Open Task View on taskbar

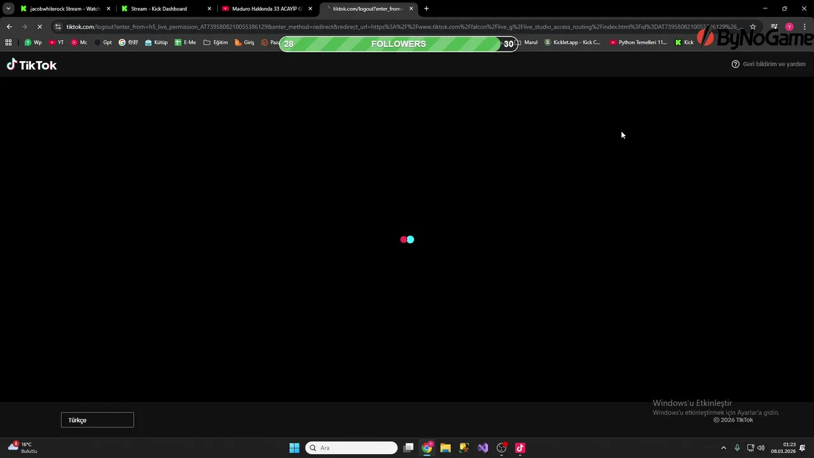click(409, 448)
